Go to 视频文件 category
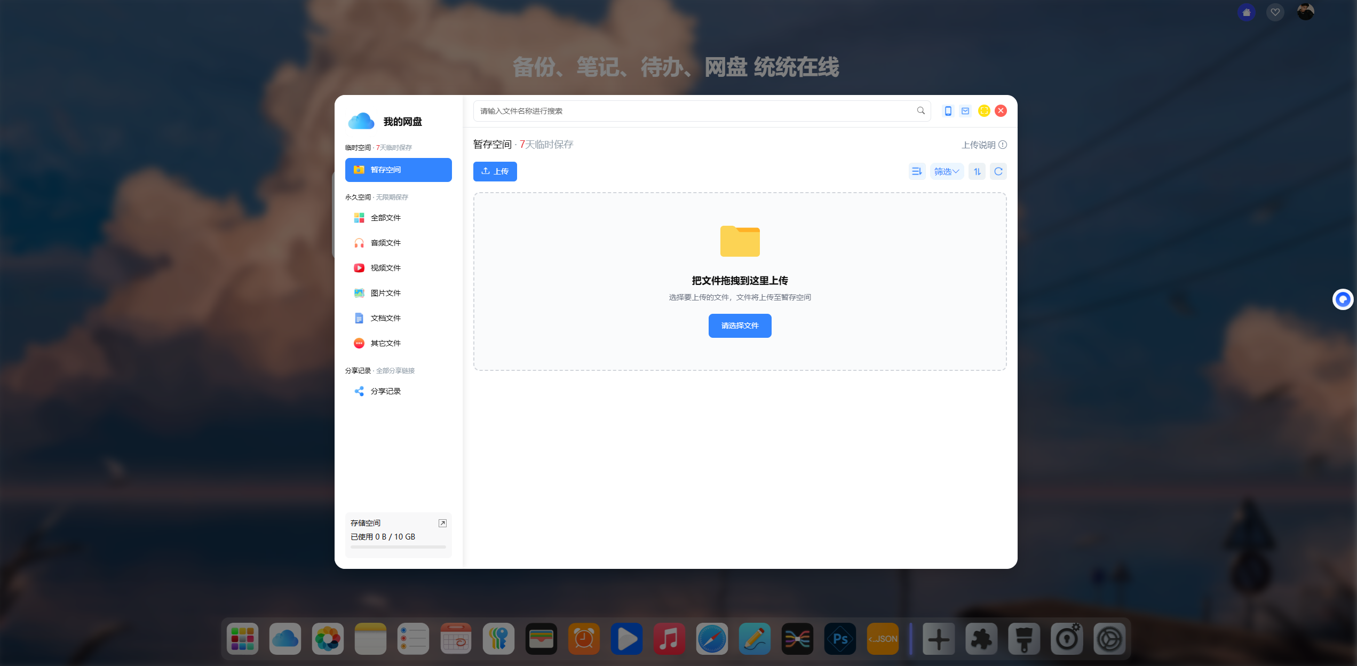Image resolution: width=1357 pixels, height=666 pixels. pyautogui.click(x=385, y=268)
